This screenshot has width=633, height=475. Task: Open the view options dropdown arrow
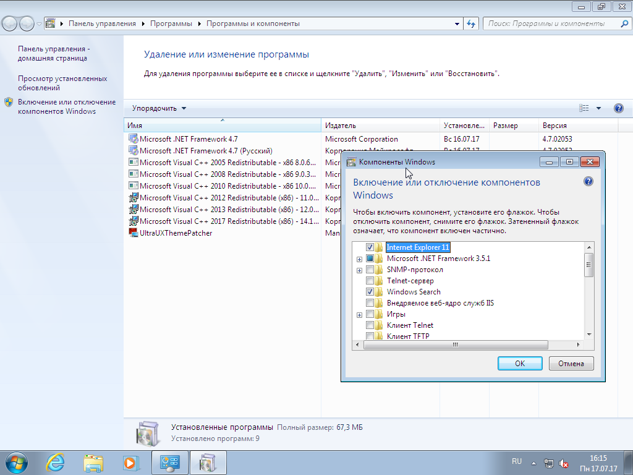tap(598, 108)
